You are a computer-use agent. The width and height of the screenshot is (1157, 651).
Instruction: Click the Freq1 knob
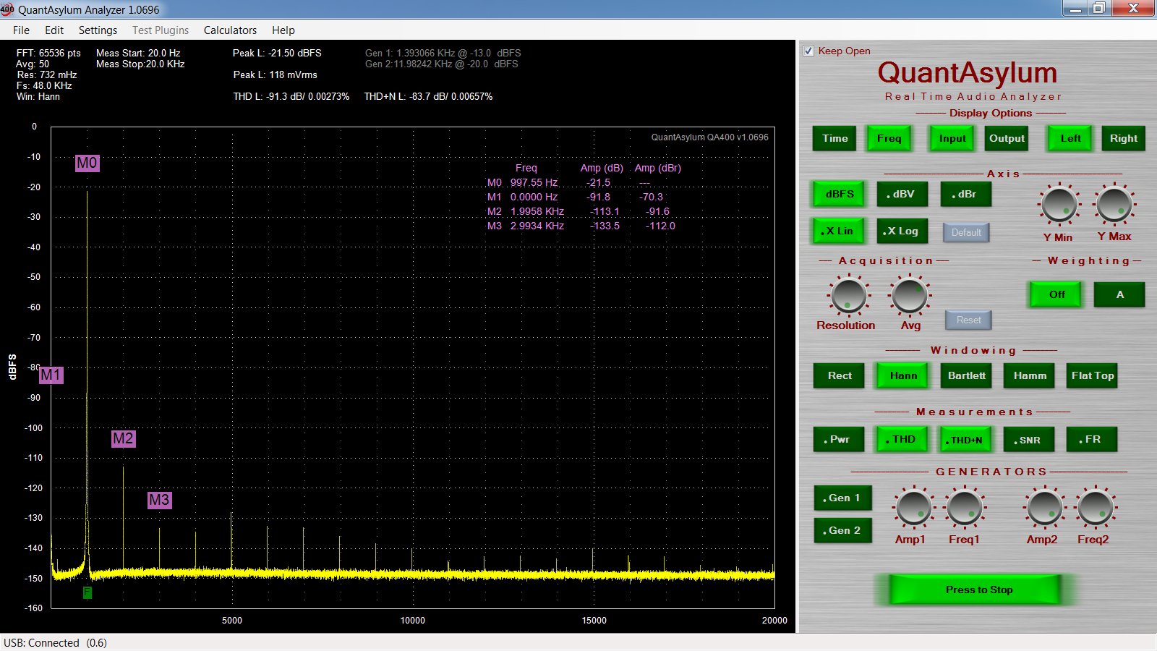pyautogui.click(x=965, y=507)
